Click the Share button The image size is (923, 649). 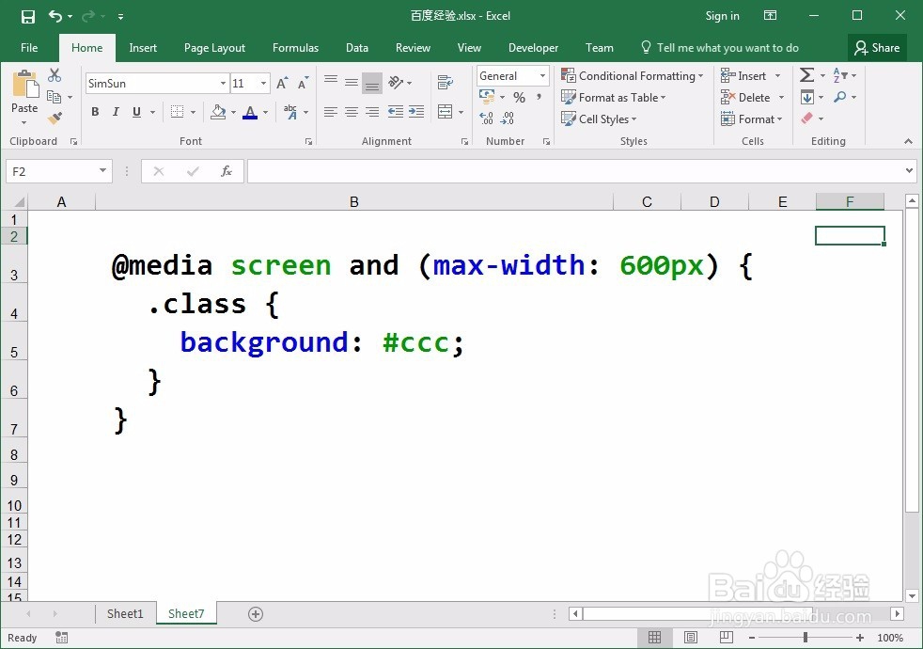point(877,48)
